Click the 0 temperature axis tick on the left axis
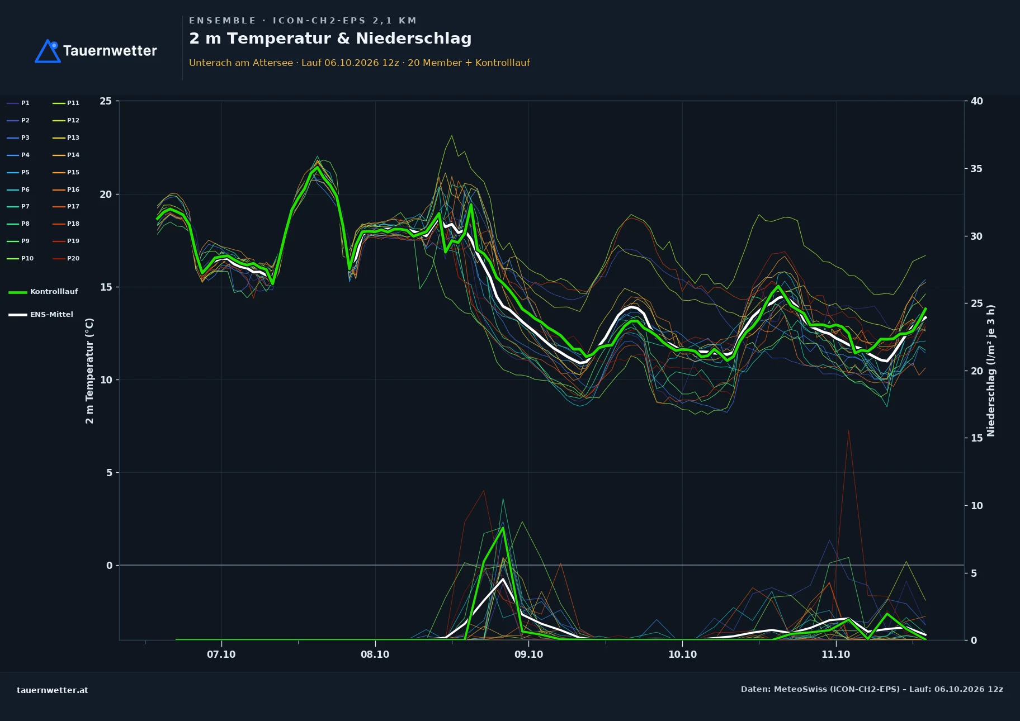The width and height of the screenshot is (1020, 721). tap(109, 566)
